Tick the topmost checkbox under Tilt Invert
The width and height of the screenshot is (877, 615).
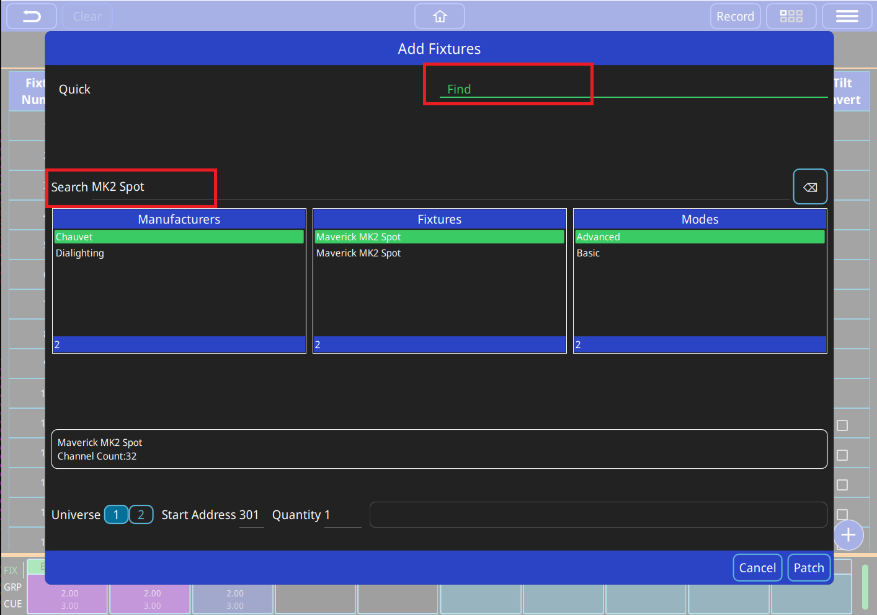point(842,425)
